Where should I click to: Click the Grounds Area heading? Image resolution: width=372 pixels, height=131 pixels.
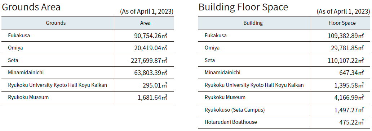[31, 7]
